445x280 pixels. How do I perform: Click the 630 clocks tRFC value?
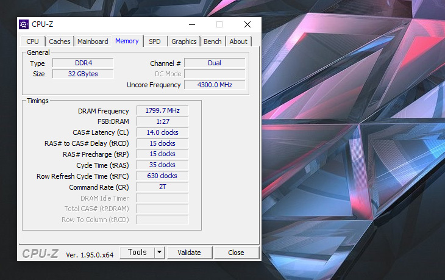click(162, 176)
